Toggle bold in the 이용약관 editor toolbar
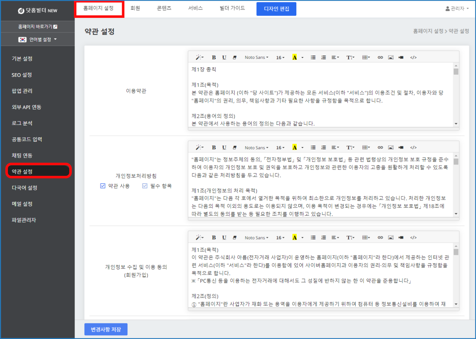Screen dimensions: 476x339 coord(214,57)
